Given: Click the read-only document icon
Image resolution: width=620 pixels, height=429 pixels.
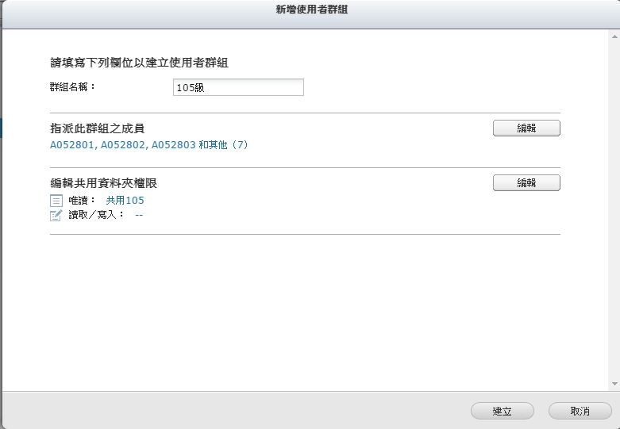Looking at the screenshot, I should tap(56, 201).
